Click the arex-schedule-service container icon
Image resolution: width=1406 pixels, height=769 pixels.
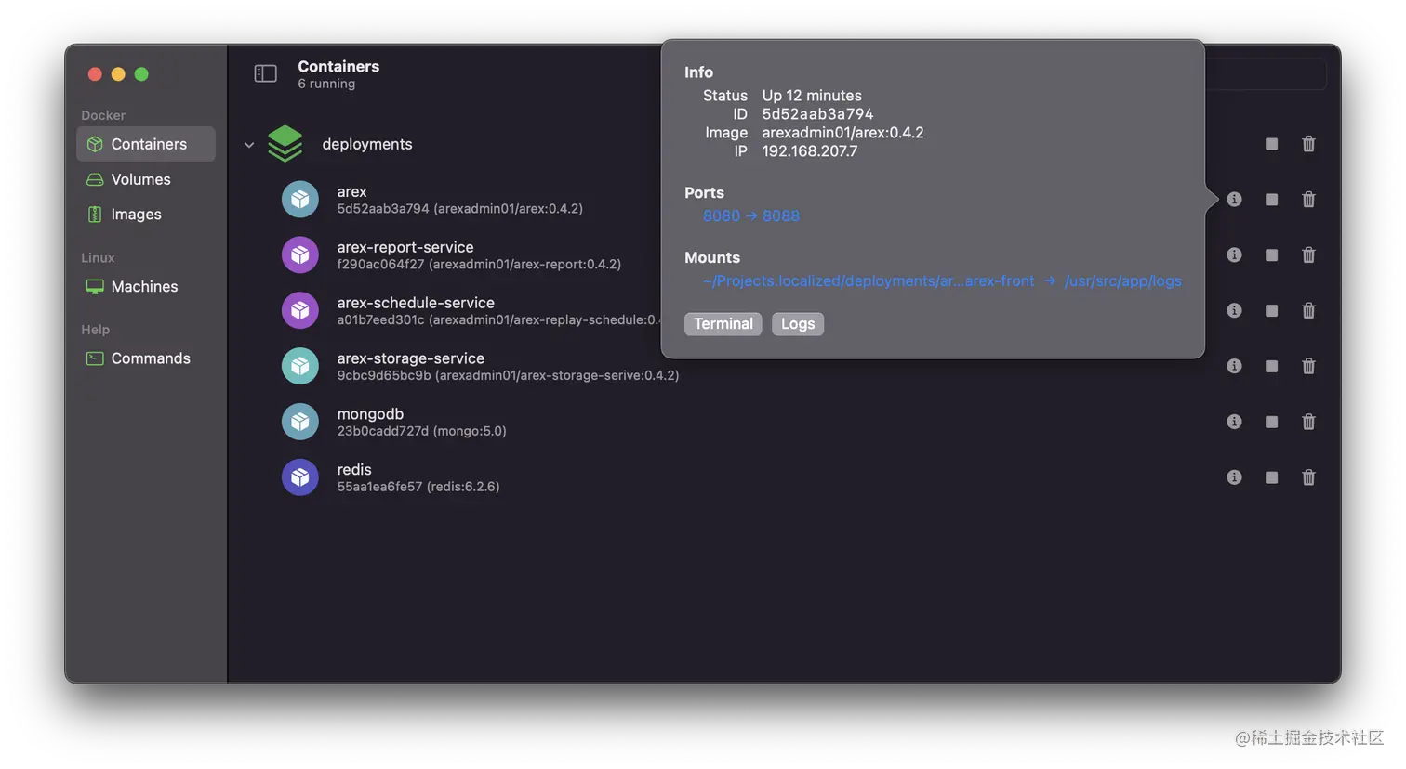click(300, 311)
